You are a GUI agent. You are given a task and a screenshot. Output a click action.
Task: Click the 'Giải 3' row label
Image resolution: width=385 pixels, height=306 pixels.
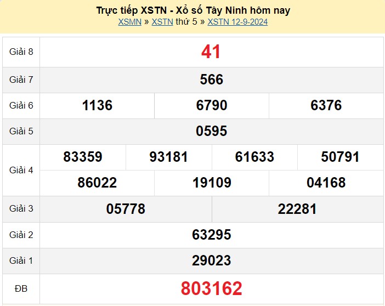21,208
